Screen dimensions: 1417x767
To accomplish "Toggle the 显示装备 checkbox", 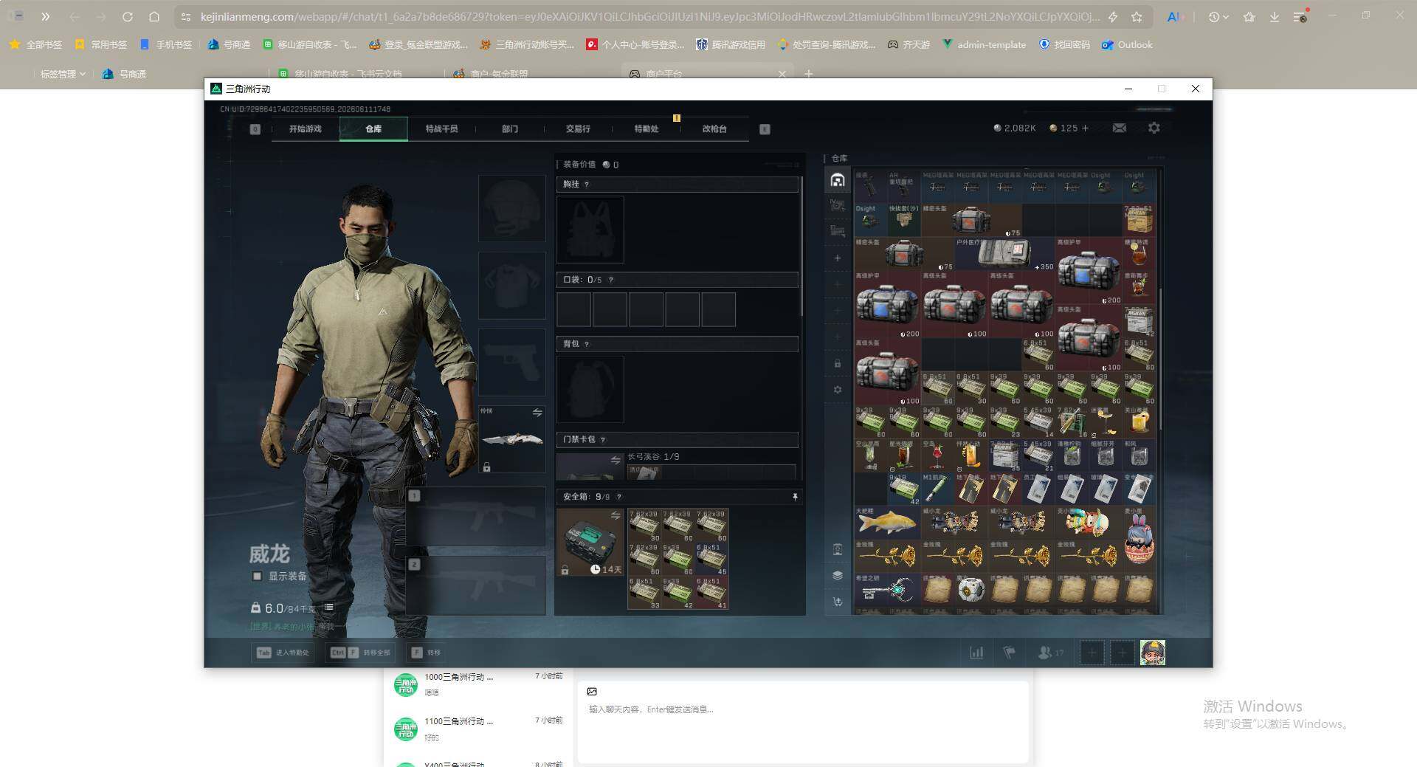I will (x=257, y=577).
